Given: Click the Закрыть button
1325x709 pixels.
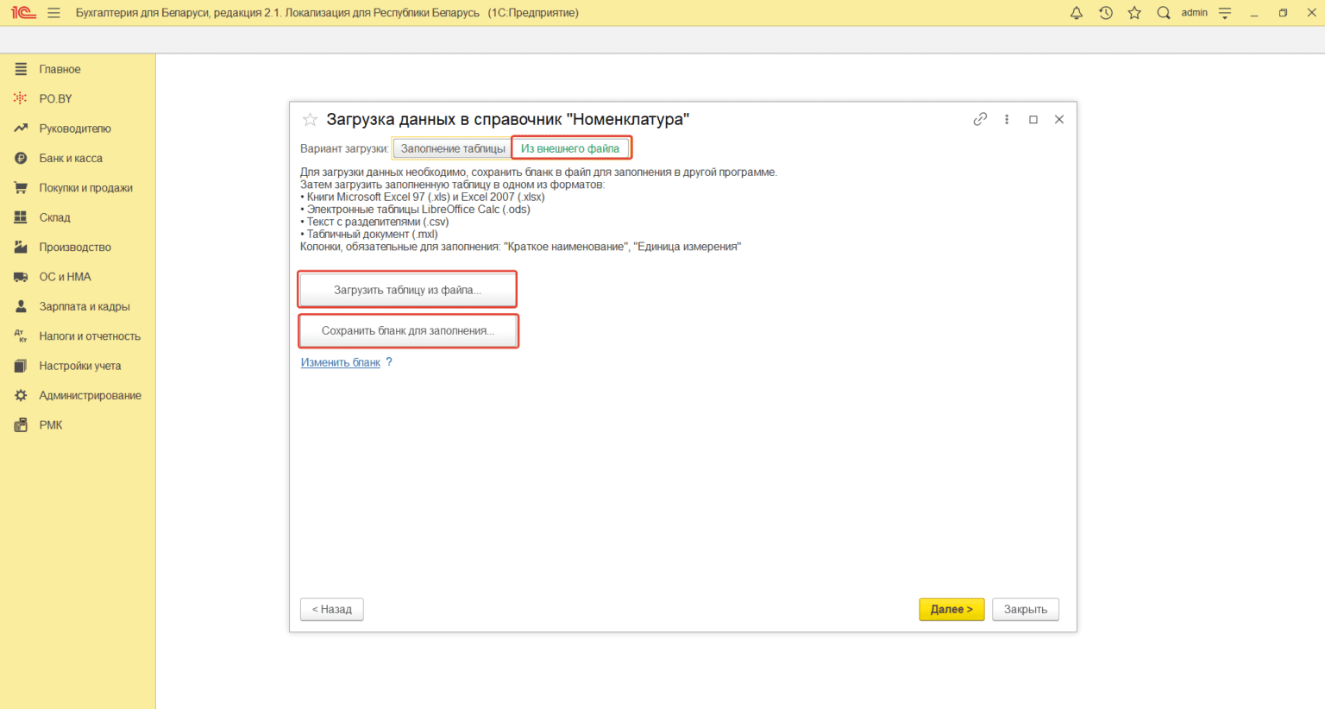Looking at the screenshot, I should pyautogui.click(x=1026, y=609).
